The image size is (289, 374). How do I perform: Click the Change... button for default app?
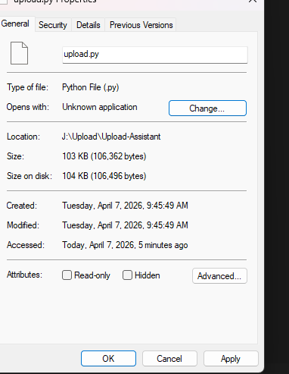tap(207, 108)
